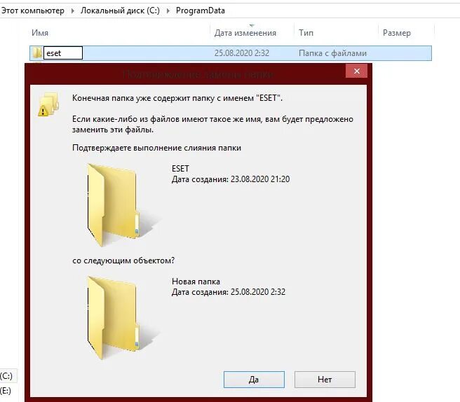Viewport: 460px width, 402px height.
Task: Navigate to Этот компьютер in breadcrumb
Action: [32, 11]
